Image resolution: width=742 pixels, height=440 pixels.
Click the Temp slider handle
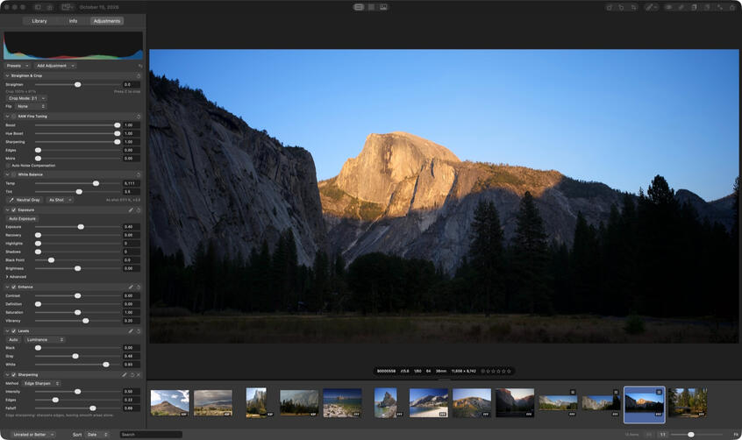pyautogui.click(x=96, y=183)
